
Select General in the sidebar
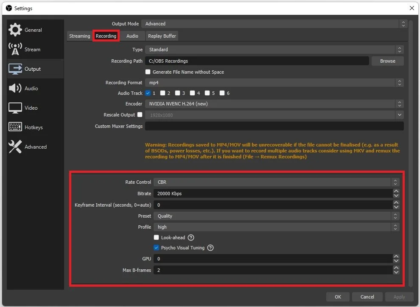coord(35,30)
